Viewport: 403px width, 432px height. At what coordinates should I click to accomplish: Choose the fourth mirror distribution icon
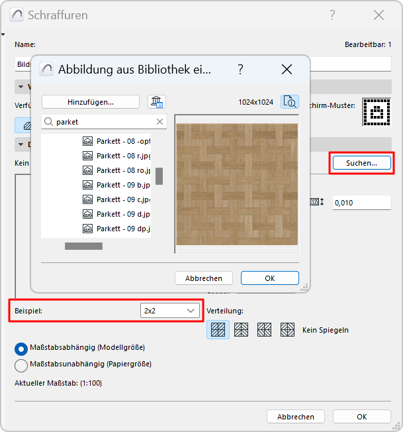pyautogui.click(x=287, y=329)
